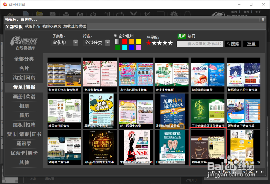
Task: Go to the previous template page
Action: pyautogui.click(x=219, y=171)
